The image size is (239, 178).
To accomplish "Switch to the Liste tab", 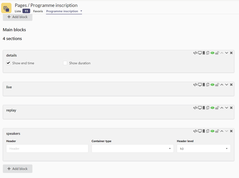I will tap(18, 11).
